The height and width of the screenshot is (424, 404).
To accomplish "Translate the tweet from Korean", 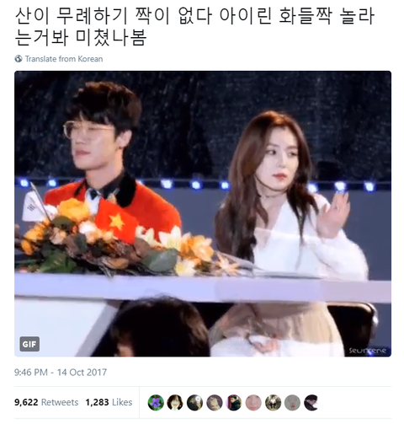I will pyautogui.click(x=64, y=59).
